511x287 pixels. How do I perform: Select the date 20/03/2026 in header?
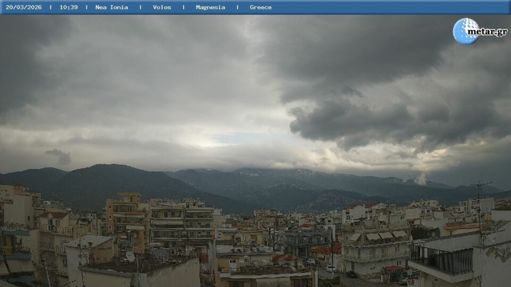(23, 7)
